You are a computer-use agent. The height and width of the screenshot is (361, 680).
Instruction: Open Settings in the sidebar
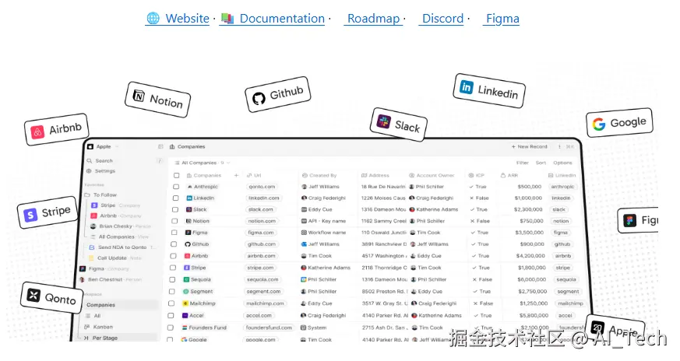pyautogui.click(x=101, y=171)
